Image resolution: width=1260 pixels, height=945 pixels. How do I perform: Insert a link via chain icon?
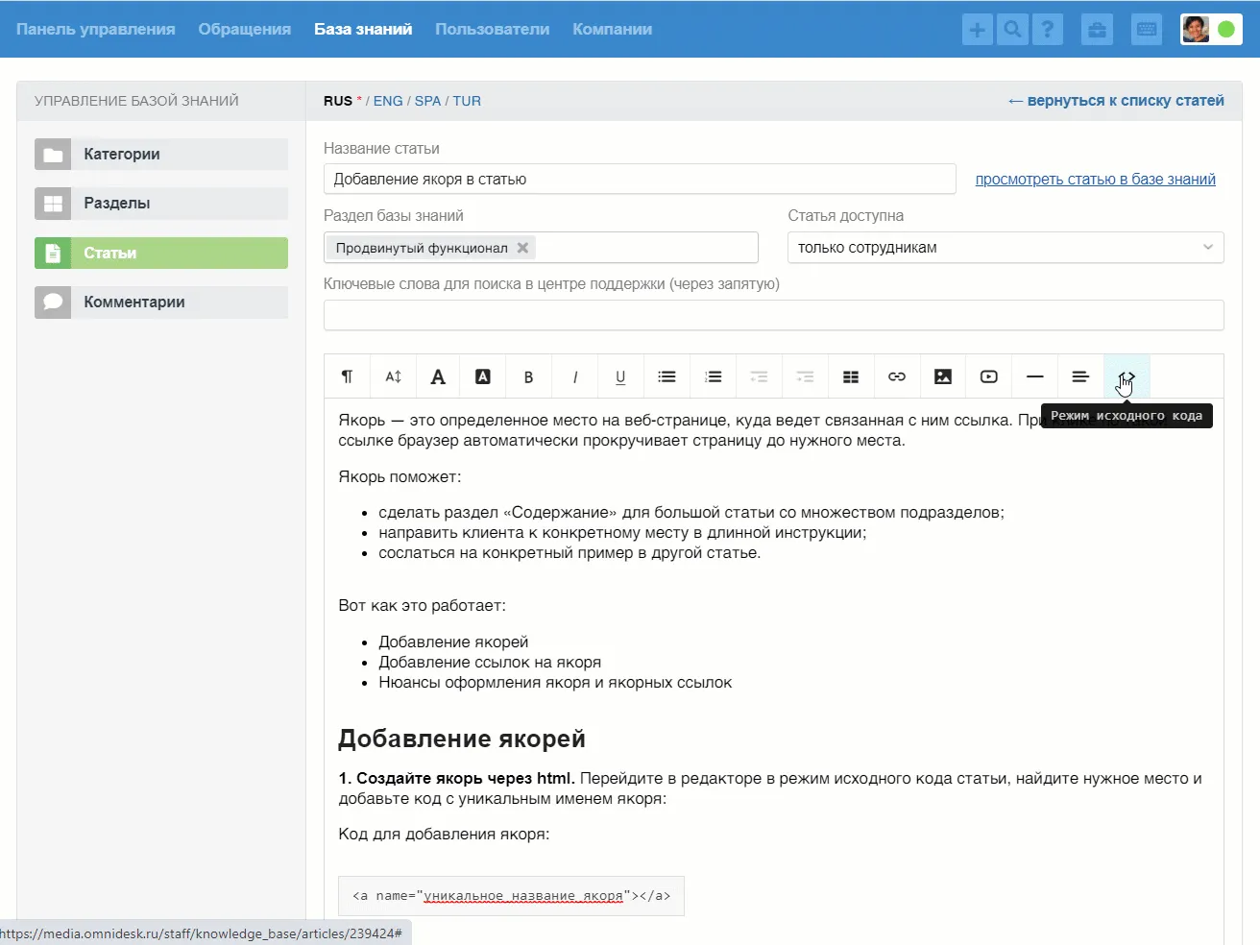897,376
